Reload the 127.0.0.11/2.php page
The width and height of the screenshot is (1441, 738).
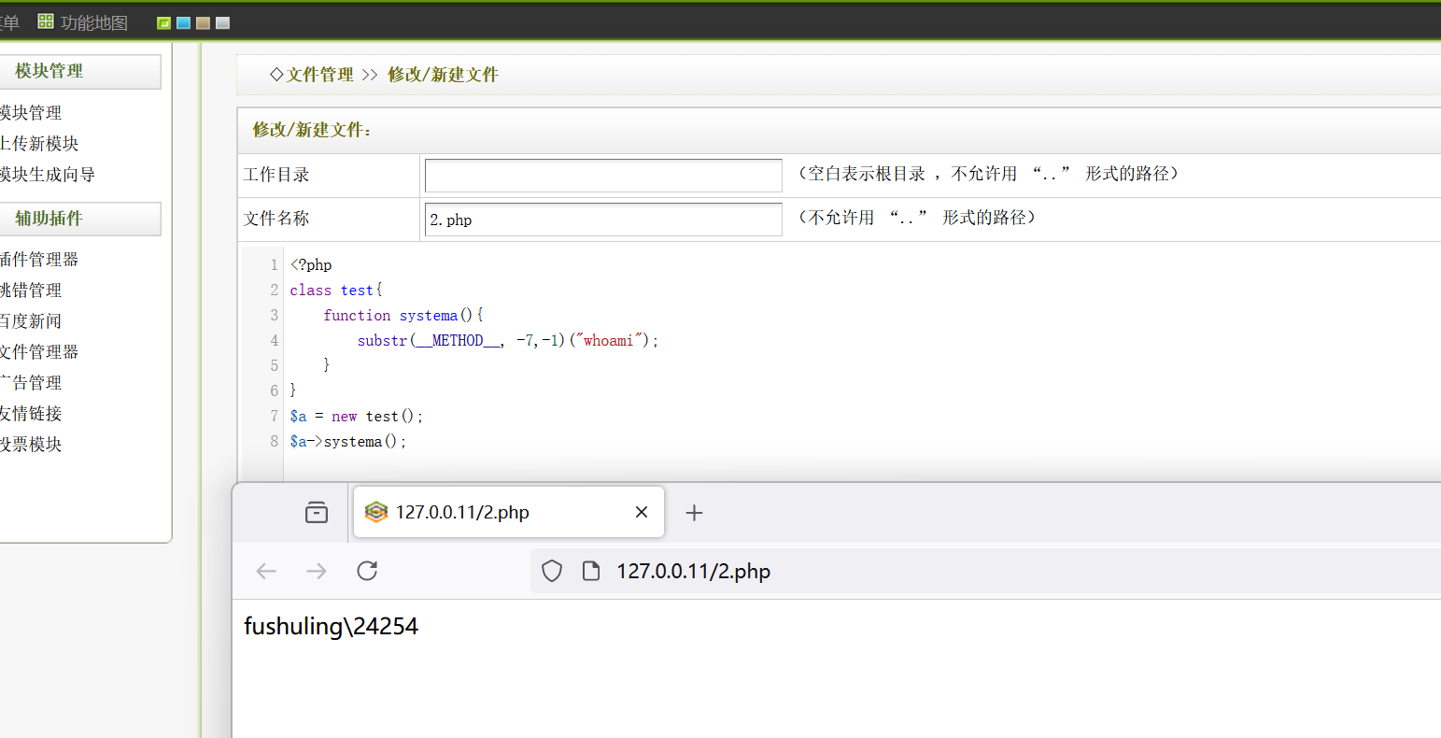tap(367, 571)
